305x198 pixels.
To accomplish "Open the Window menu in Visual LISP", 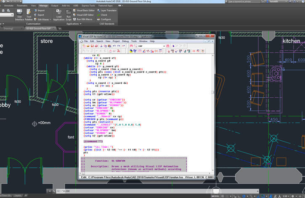I will [143, 41].
